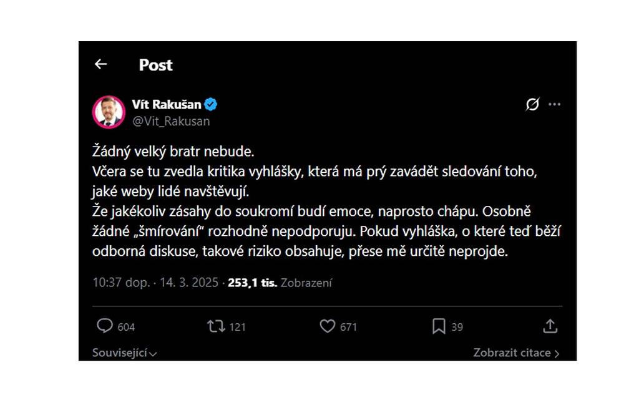Viewport: 644px width, 418px height.
Task: View repost count 121
Action: 235,326
